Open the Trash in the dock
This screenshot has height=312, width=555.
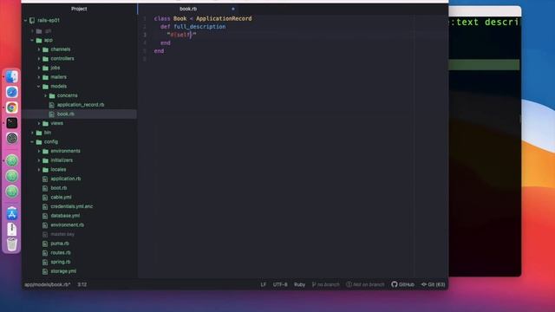12,244
